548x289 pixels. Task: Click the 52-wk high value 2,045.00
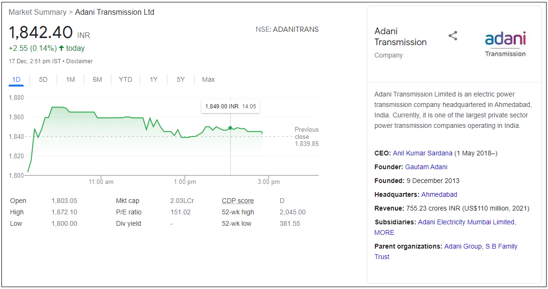(x=293, y=212)
